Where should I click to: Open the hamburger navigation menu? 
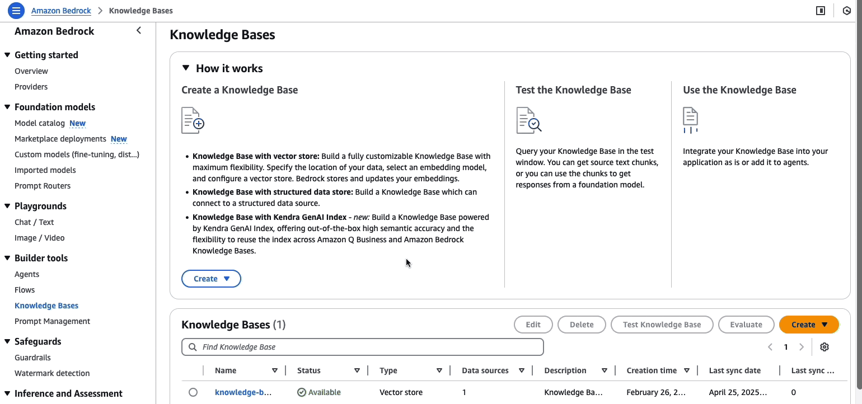[x=16, y=10]
